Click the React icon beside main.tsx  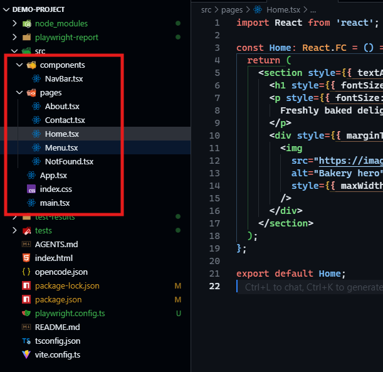[31, 203]
